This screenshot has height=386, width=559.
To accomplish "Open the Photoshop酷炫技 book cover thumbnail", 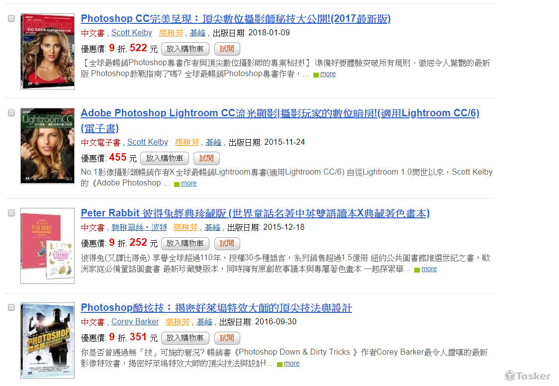I will click(47, 340).
